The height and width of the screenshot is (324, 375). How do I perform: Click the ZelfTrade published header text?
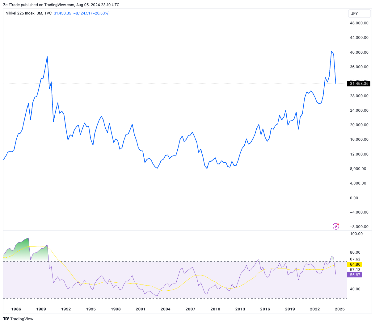pos(61,5)
